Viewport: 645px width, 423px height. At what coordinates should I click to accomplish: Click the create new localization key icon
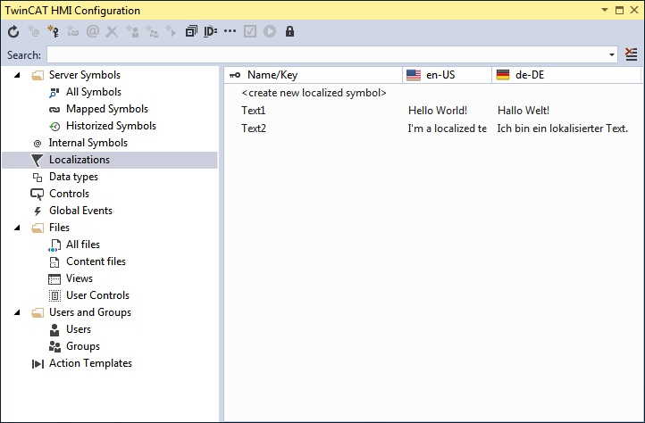[x=53, y=31]
